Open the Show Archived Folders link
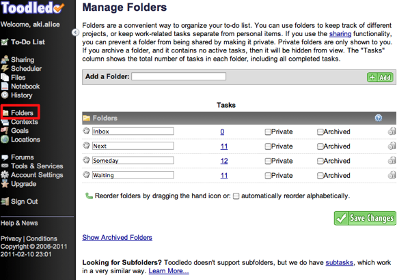Screen dimensions: 410x280 tap(117, 238)
